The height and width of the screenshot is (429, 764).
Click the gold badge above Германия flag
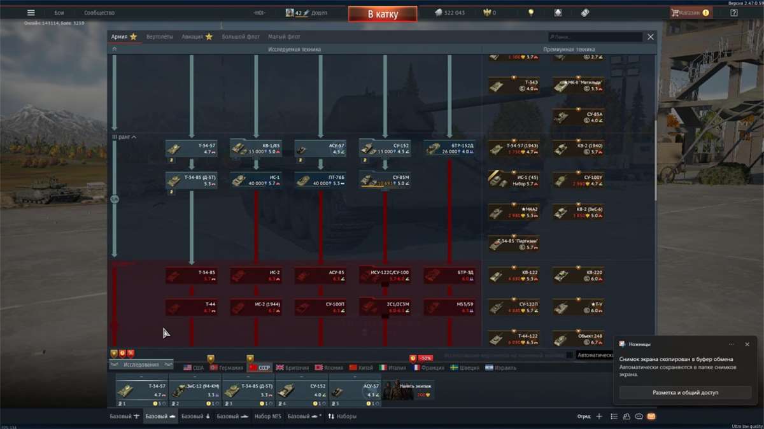coord(211,358)
